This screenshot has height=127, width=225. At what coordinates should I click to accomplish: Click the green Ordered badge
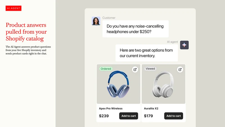tap(106, 69)
